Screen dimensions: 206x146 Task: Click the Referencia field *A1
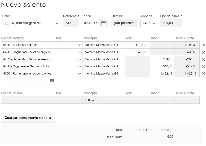click(71, 23)
